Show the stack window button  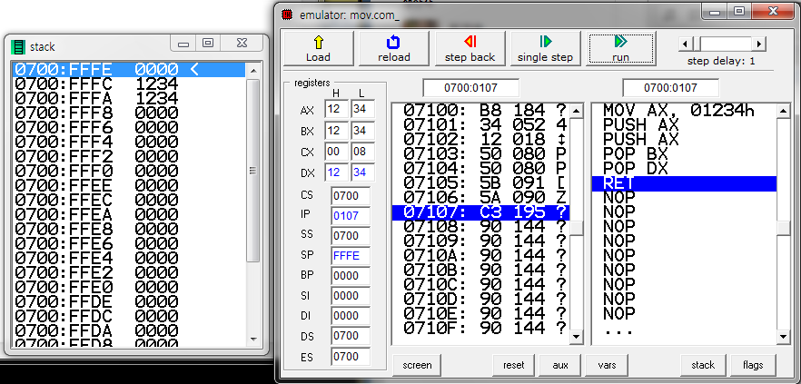pos(703,365)
